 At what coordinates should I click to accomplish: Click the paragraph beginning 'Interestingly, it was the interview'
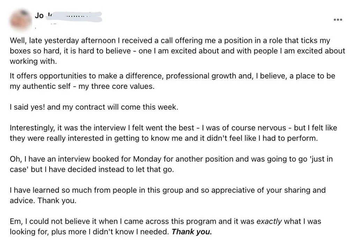click(173, 133)
